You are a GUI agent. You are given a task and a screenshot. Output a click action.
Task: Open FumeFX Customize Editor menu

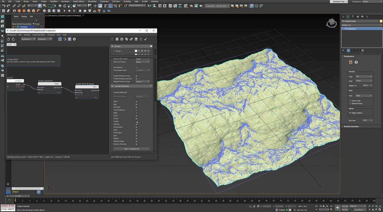click(39, 35)
